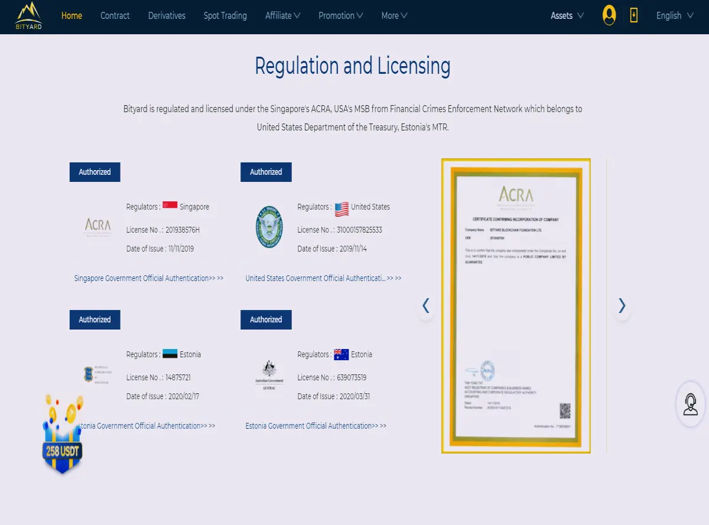Viewport: 709px width, 525px height.
Task: Open the English language selector
Action: [675, 16]
